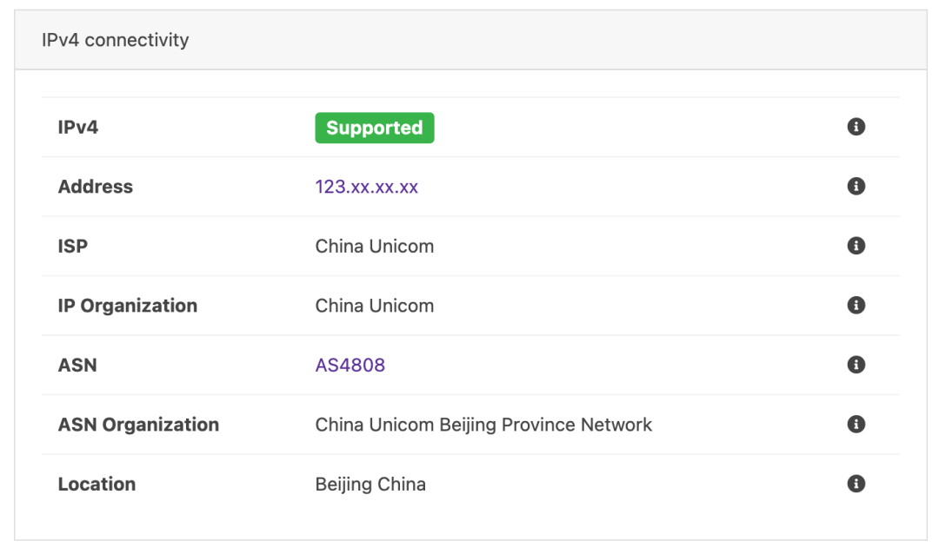Select the IPv4 connectivity header
The height and width of the screenshot is (554, 939).
point(115,39)
